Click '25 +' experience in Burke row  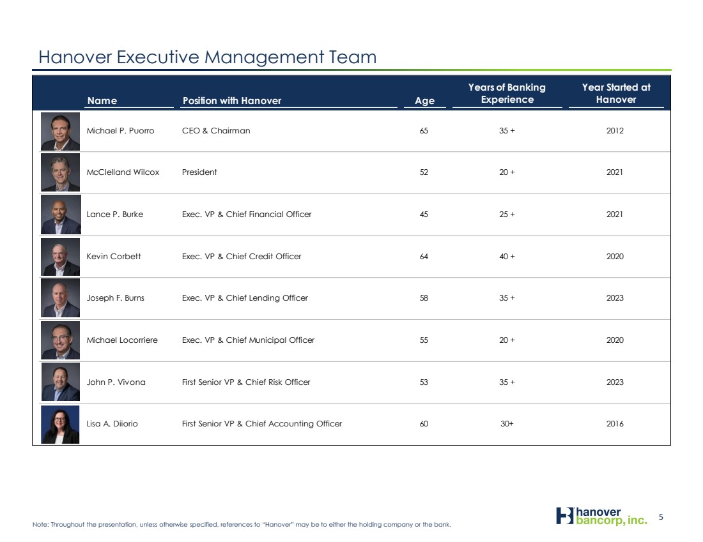point(507,215)
